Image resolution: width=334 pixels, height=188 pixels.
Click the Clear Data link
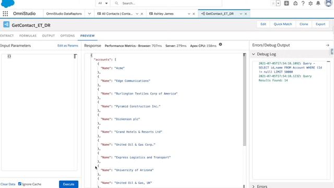tap(8, 184)
